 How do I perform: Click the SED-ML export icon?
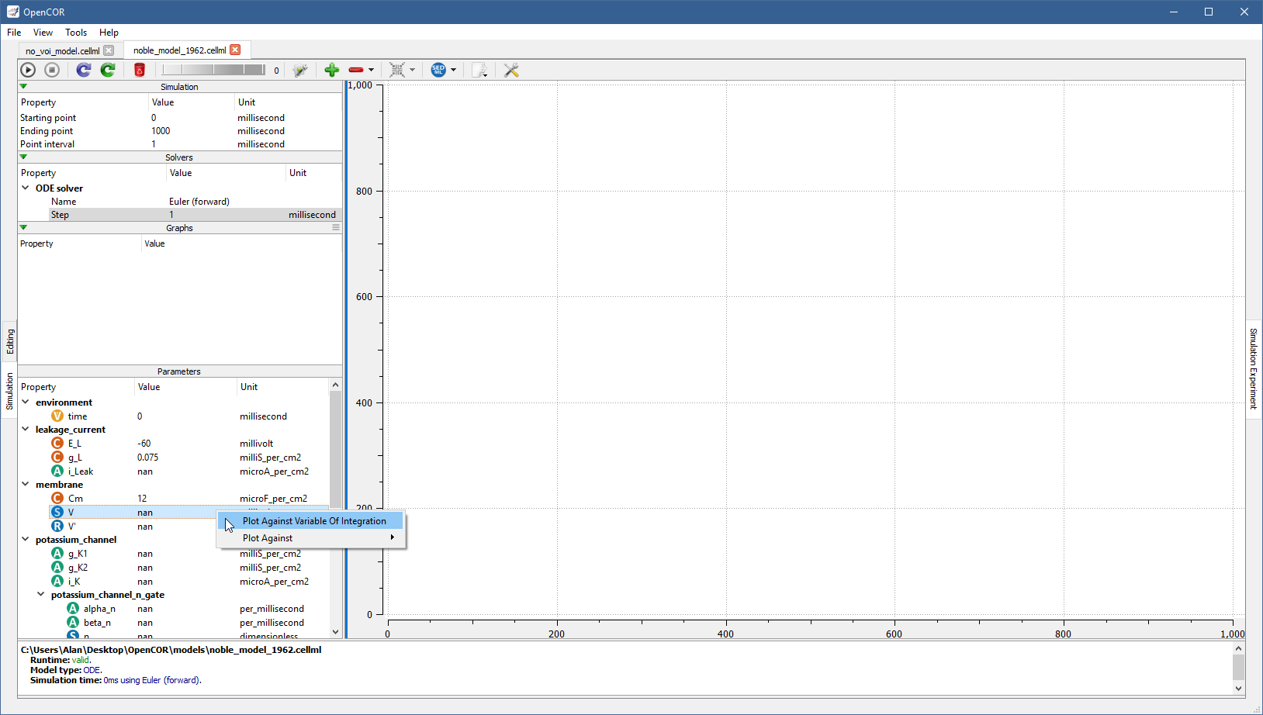point(438,71)
